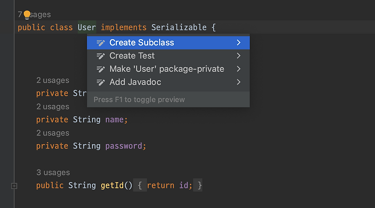Open the Create Test submenu arrow

coord(239,56)
